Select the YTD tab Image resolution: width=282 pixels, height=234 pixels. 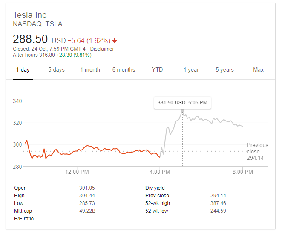(x=157, y=70)
